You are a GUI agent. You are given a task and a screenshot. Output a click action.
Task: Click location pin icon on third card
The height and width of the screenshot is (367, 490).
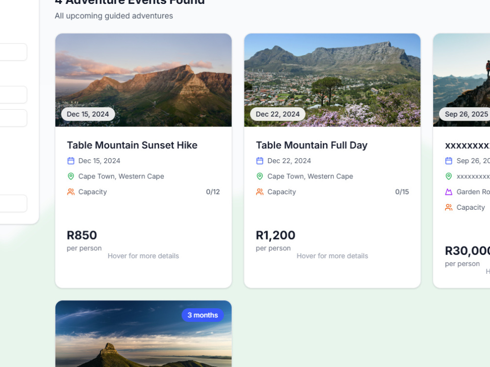click(449, 176)
